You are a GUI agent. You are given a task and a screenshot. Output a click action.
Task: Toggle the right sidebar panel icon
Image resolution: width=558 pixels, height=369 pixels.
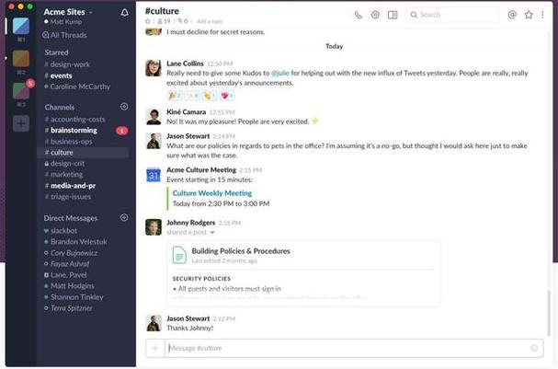tap(393, 15)
